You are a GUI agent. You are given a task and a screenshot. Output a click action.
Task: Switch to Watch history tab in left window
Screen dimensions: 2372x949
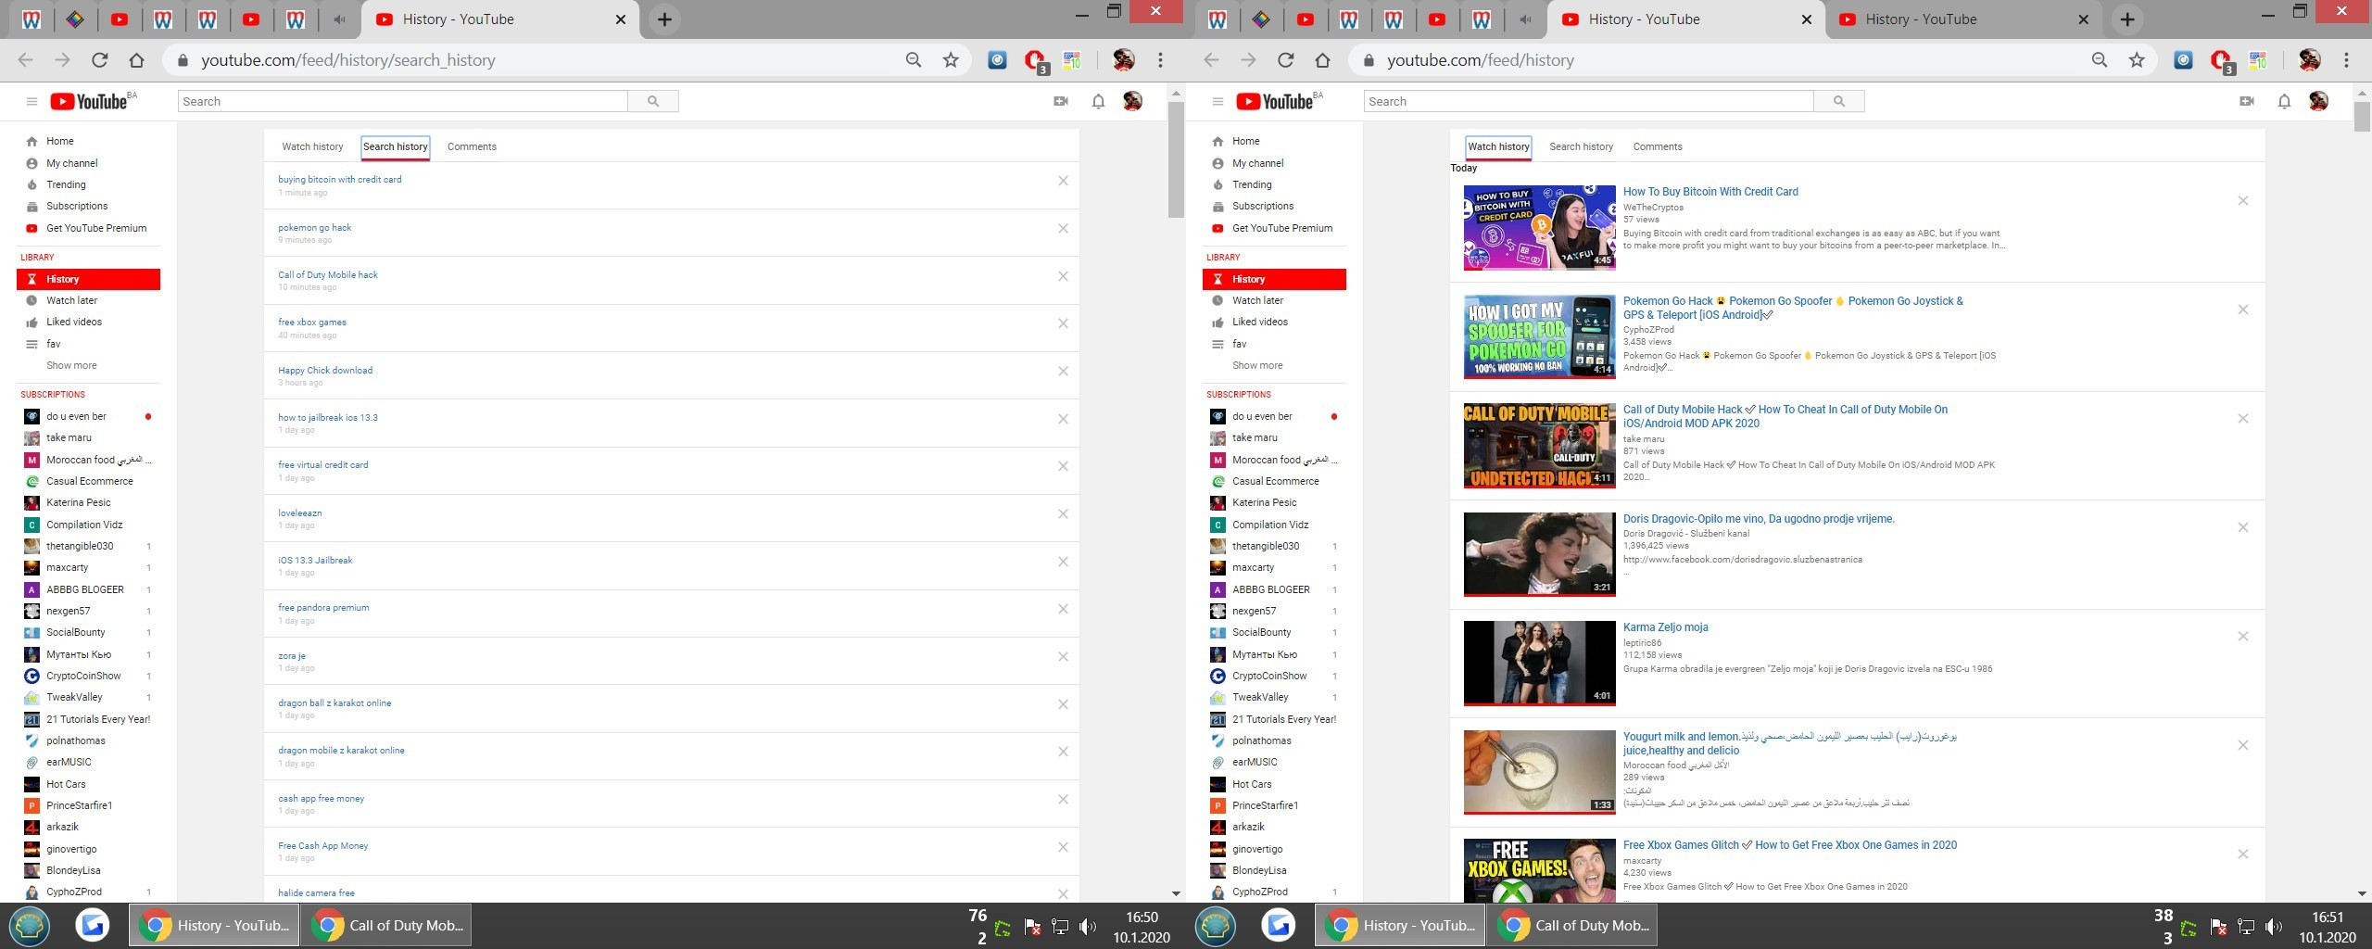click(x=312, y=146)
